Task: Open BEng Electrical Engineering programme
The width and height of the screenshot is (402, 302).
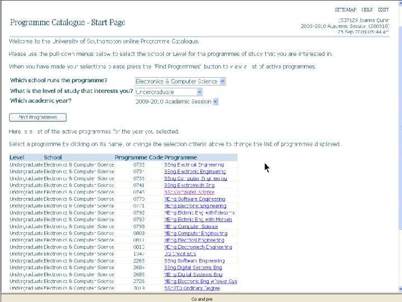Action: (194, 164)
